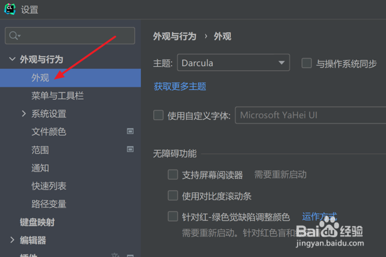Check 使用对比度滚动条 option
This screenshot has height=257, width=386.
click(173, 196)
